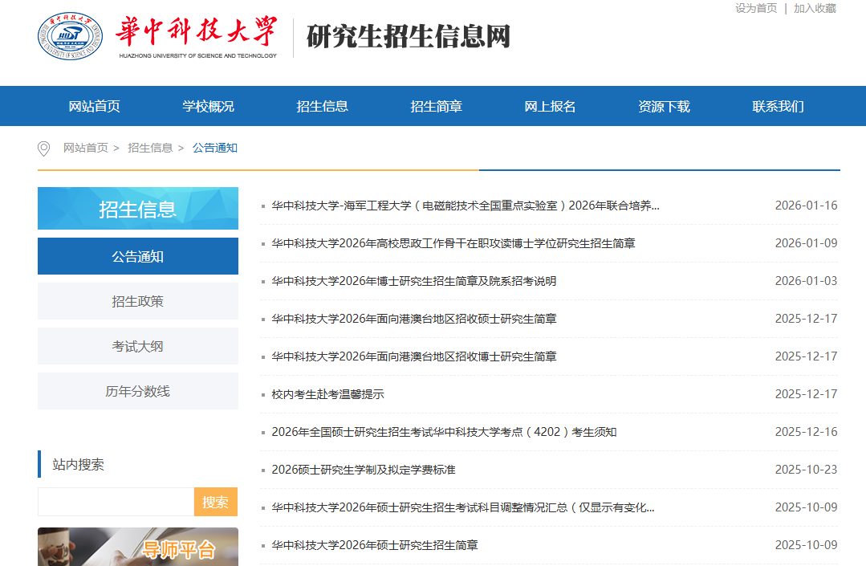Open the 导师平台 banner image
This screenshot has height=566, width=866.
[x=138, y=548]
